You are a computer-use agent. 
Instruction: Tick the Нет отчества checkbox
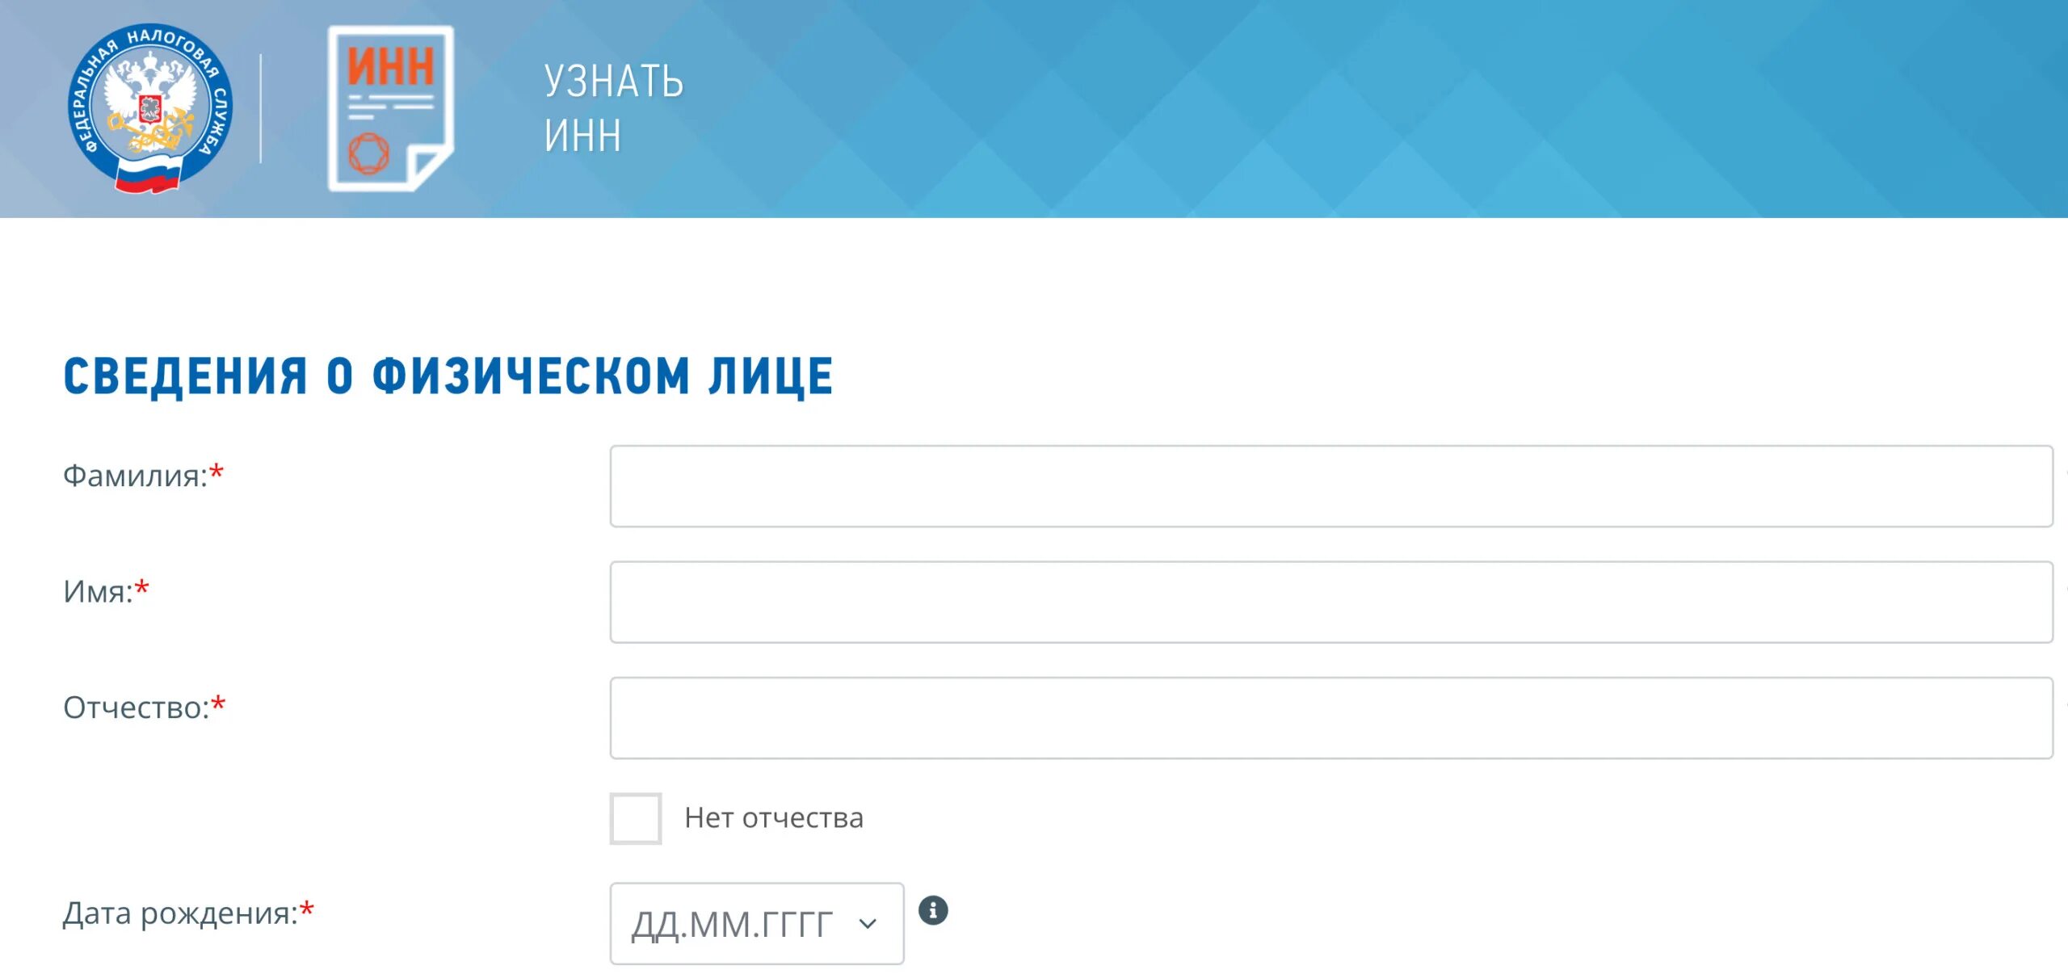coord(636,818)
